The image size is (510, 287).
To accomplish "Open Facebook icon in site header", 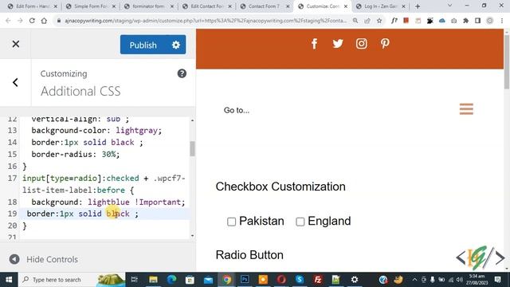I will click(x=314, y=44).
